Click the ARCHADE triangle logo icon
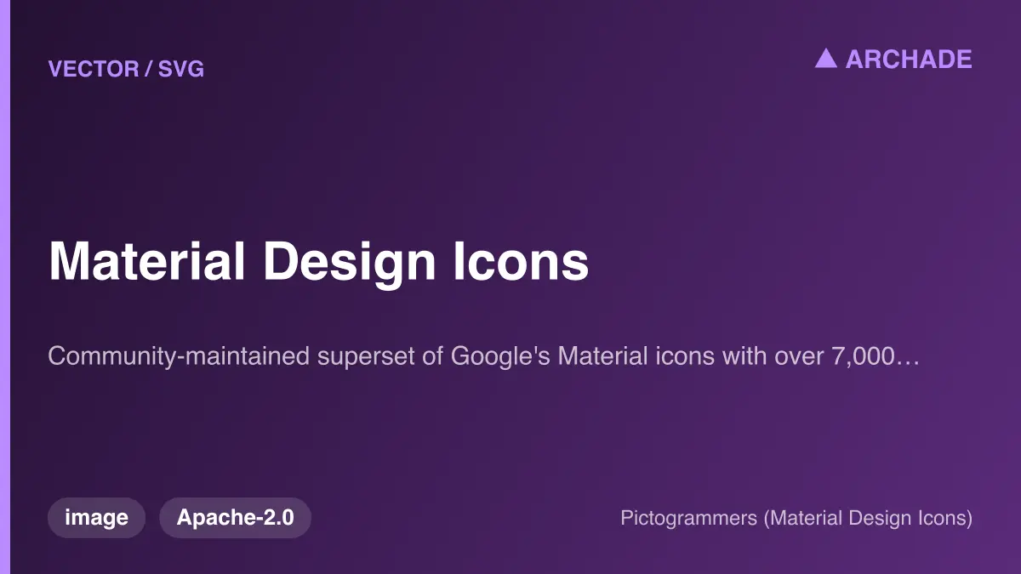The width and height of the screenshot is (1021, 574). 825,58
